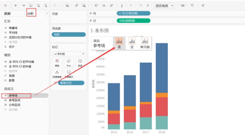The image size is (245, 135).
Task: Select 分布区间 distribution band item
Action: 15,105
